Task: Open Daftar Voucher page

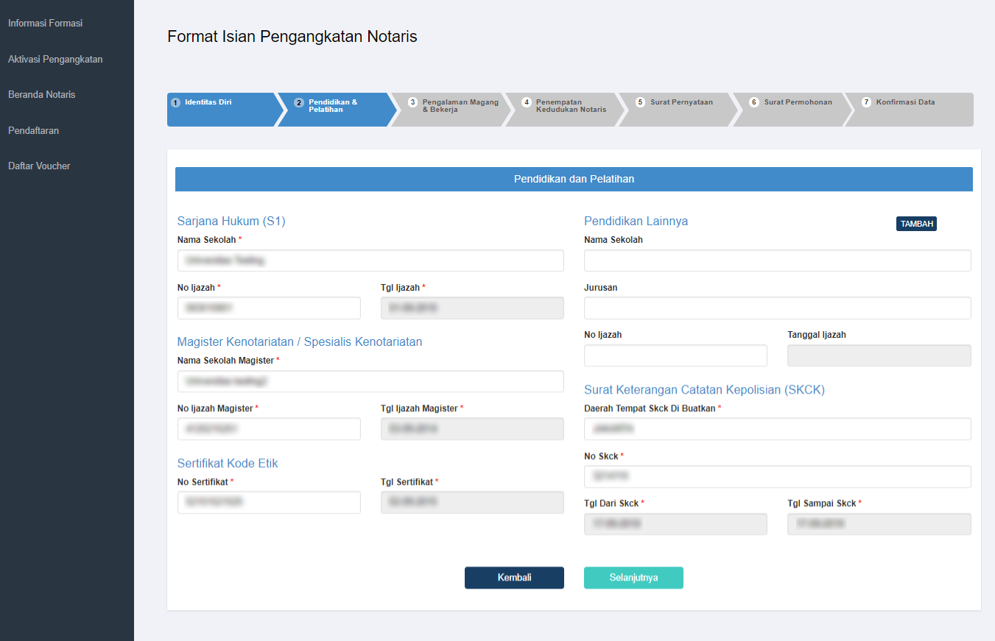Action: point(39,166)
